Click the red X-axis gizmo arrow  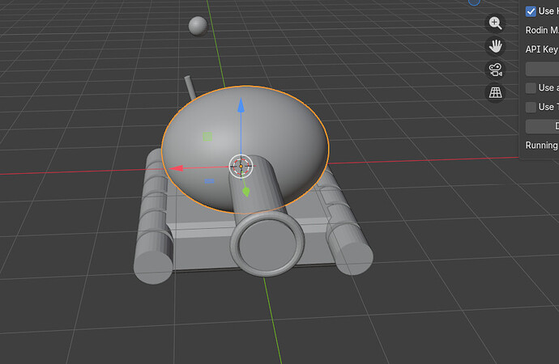pyautogui.click(x=176, y=168)
